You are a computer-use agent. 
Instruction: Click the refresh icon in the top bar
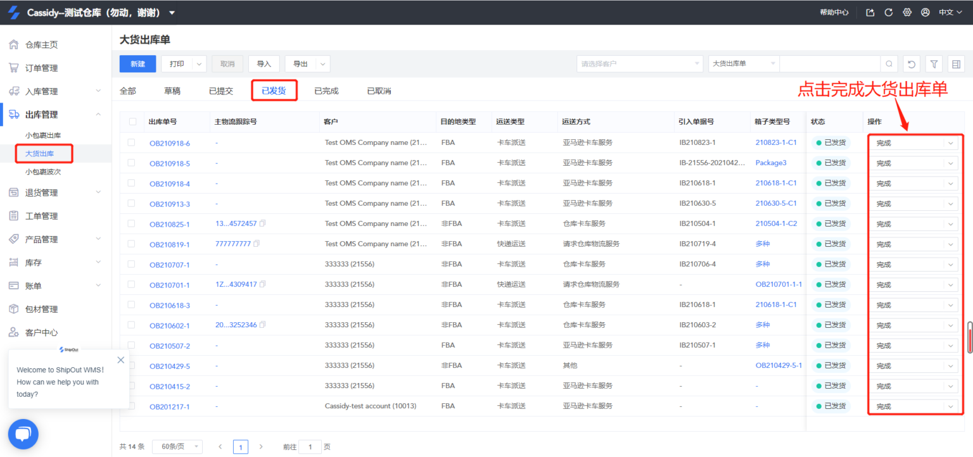pyautogui.click(x=887, y=12)
